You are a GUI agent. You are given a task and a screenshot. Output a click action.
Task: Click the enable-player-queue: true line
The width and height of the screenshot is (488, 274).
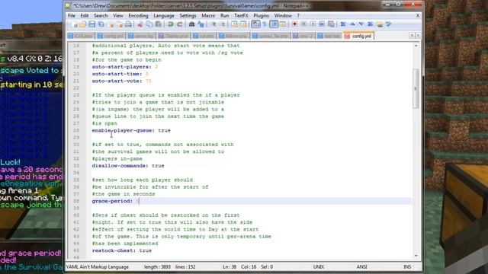coord(131,130)
